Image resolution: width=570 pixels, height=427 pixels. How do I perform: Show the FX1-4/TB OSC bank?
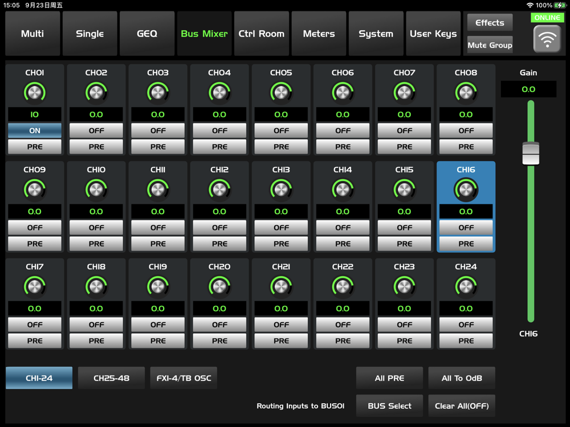(x=184, y=378)
